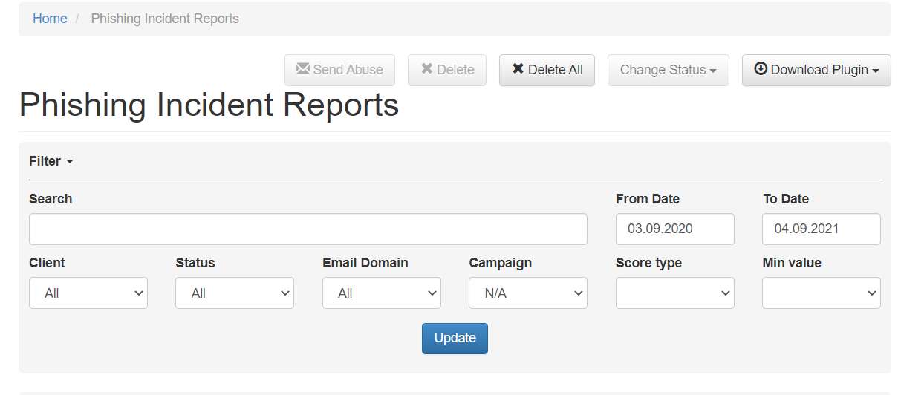Click the Search text field
Viewport: 901px width, 395px height.
[x=308, y=229]
